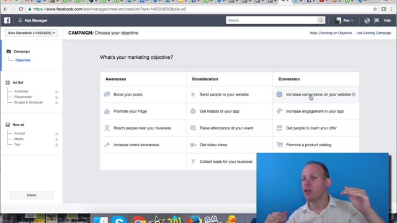Click the offer claim icon
397x223 pixels.
click(279, 128)
